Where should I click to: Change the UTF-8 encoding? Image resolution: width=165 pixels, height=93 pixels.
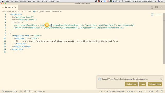point(139,91)
